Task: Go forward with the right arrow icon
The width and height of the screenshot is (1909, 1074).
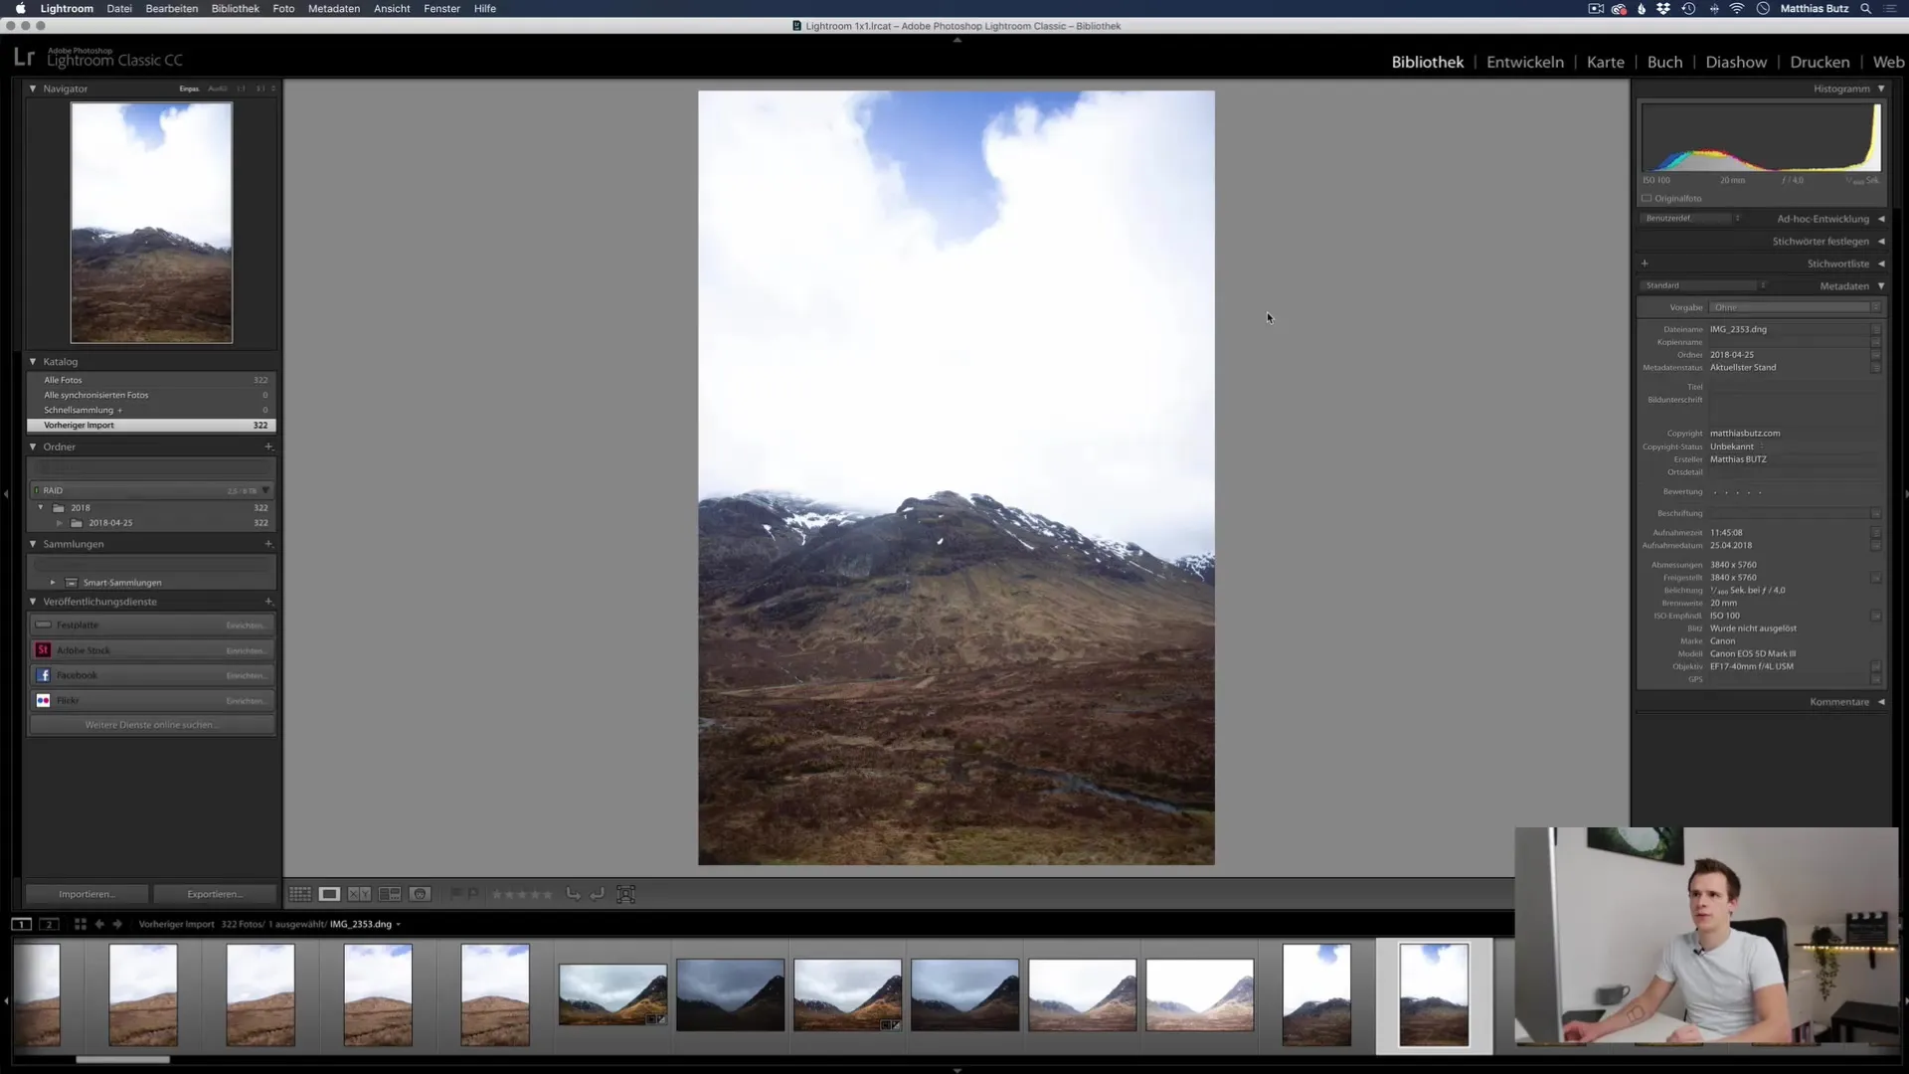Action: coord(117,924)
